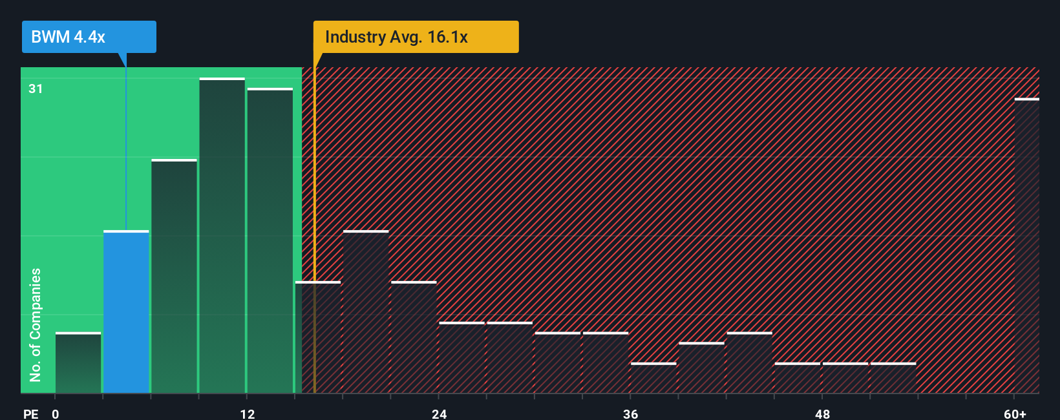Viewport: 1060px width, 420px height.
Task: Click the x-axis tick label 48
Action: (823, 414)
